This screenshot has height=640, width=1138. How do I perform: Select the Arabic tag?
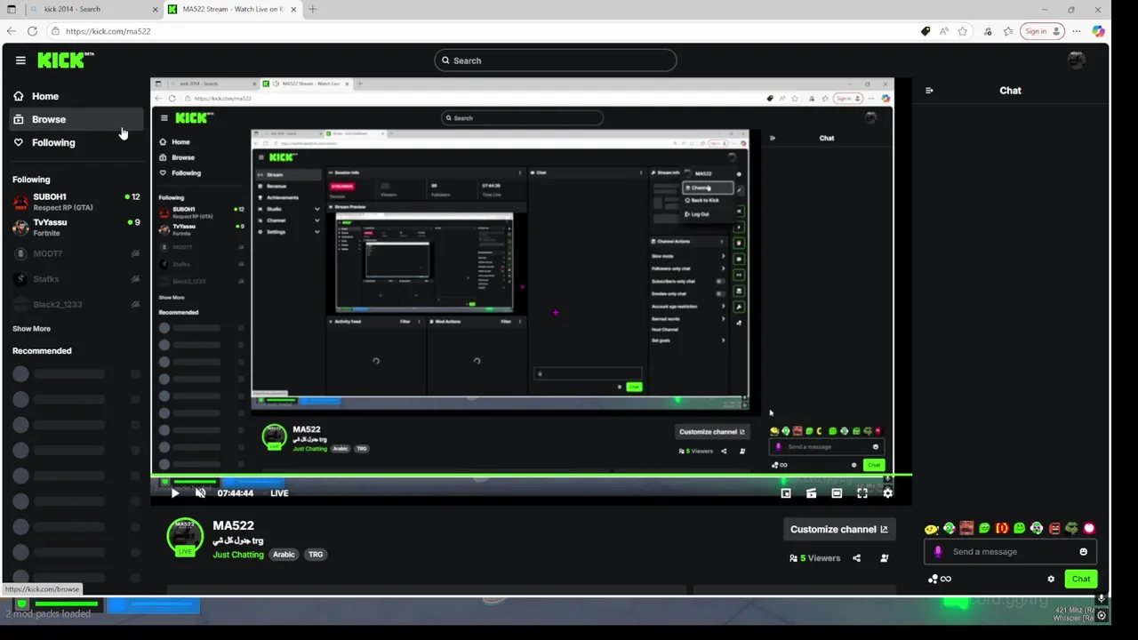coord(284,555)
